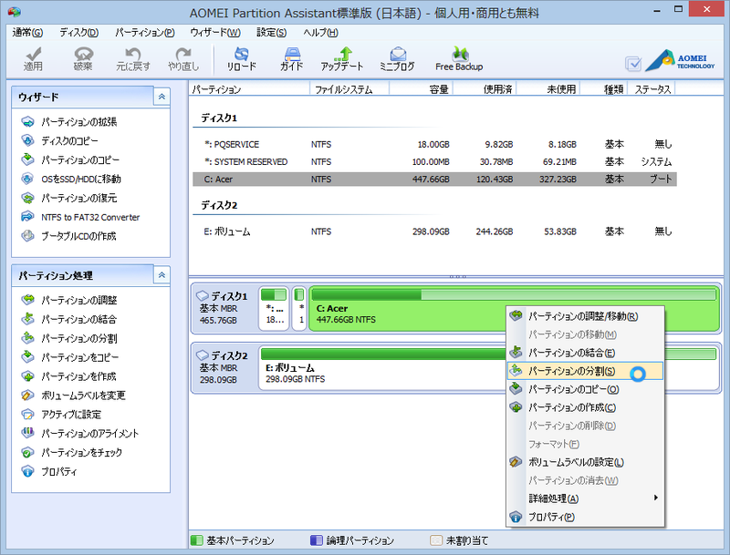The image size is (730, 555).
Task: Start the ブータブルCDの作成 wizard
Action: (69, 236)
